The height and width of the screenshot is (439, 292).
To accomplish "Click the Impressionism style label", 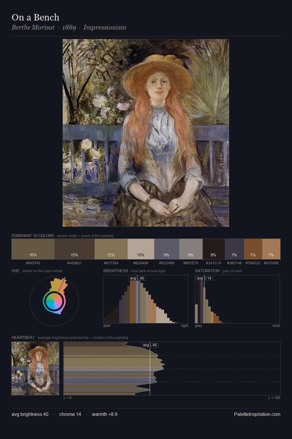I will [105, 27].
